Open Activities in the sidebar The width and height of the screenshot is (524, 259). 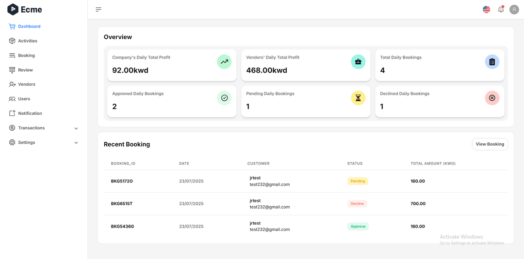pos(28,41)
